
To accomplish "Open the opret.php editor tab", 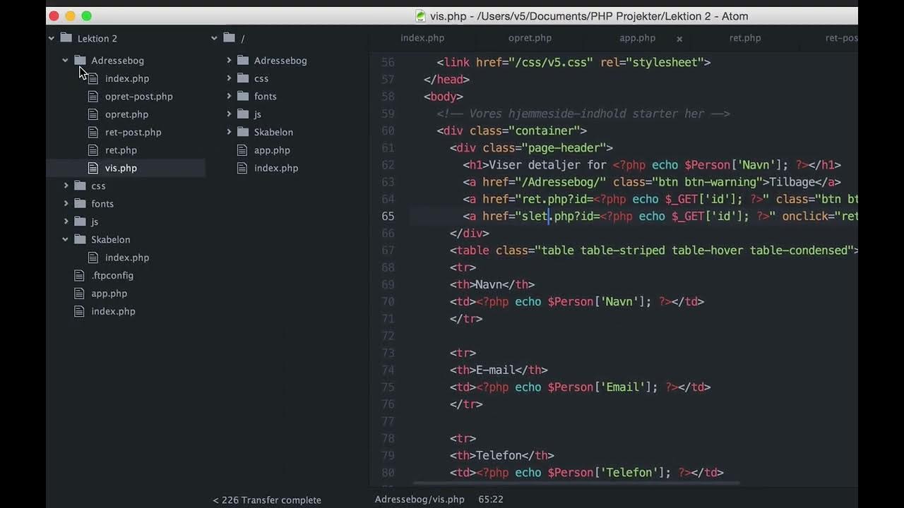I will pos(530,38).
